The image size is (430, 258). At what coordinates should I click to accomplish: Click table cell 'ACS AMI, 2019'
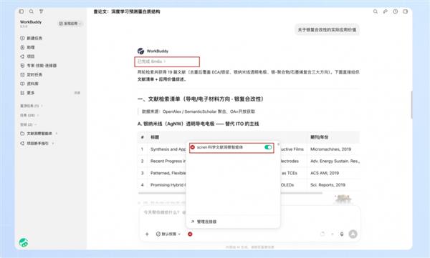325,173
